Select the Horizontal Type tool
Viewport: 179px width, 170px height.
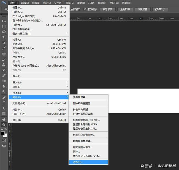click(4, 103)
